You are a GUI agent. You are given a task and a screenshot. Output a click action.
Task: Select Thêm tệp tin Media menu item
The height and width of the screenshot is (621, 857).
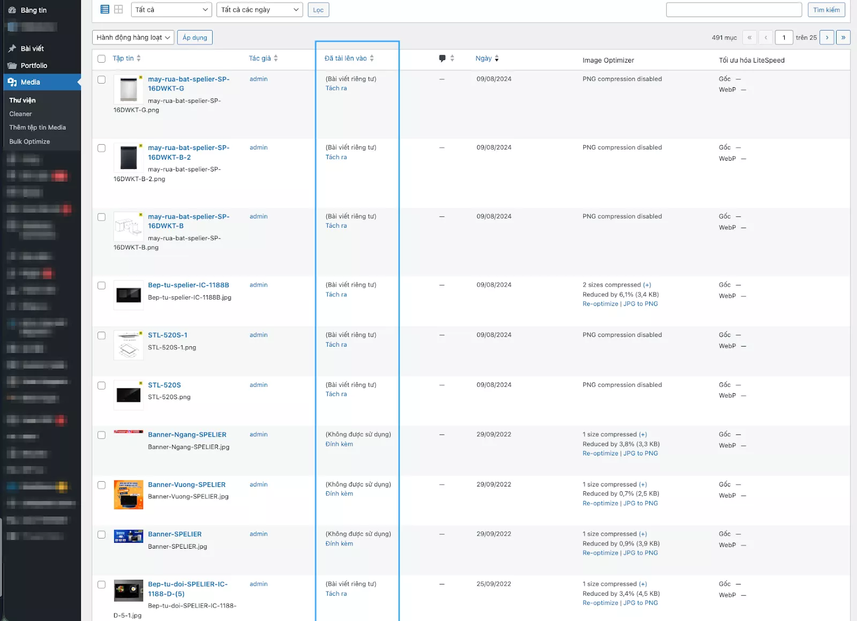pyautogui.click(x=37, y=127)
